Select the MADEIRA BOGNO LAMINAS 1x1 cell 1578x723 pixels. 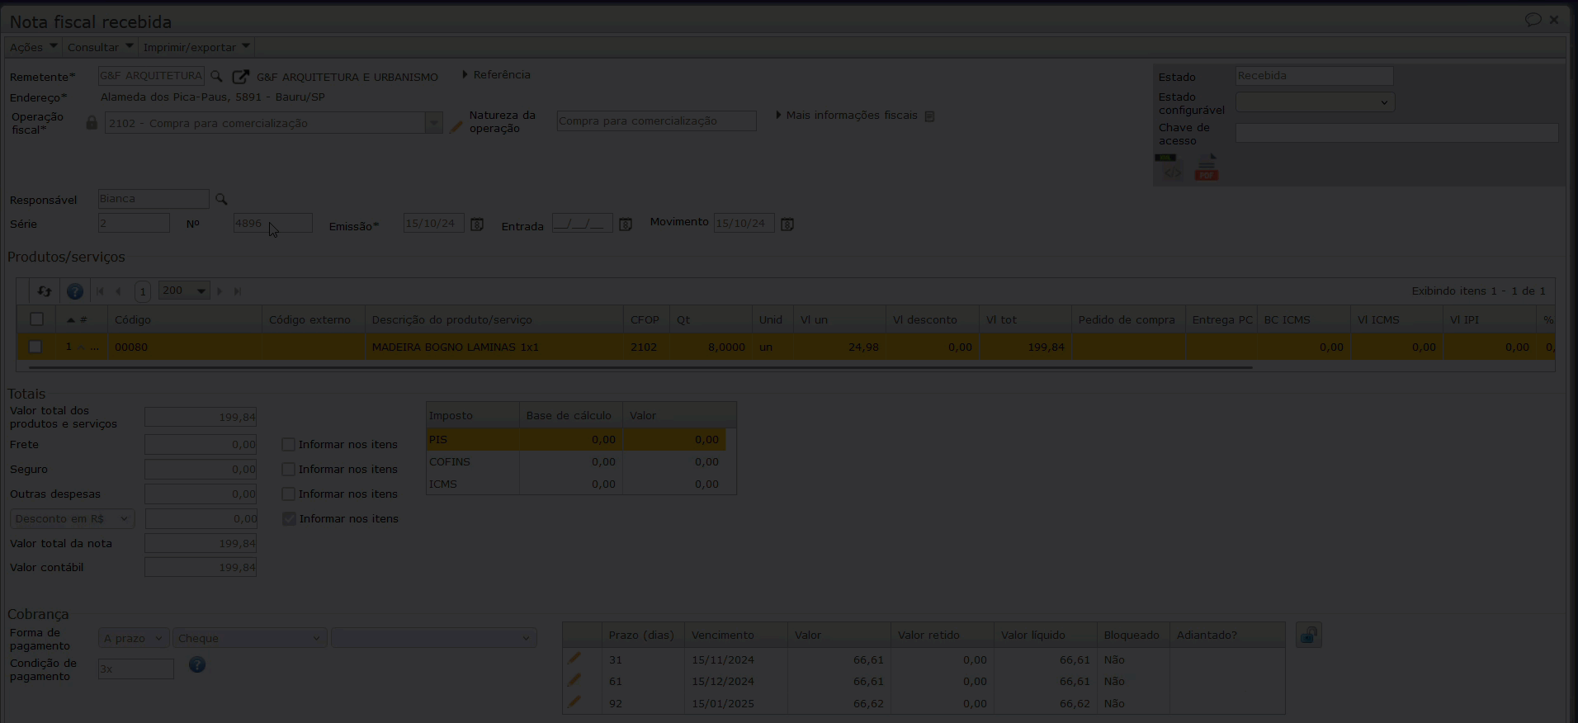click(x=494, y=347)
